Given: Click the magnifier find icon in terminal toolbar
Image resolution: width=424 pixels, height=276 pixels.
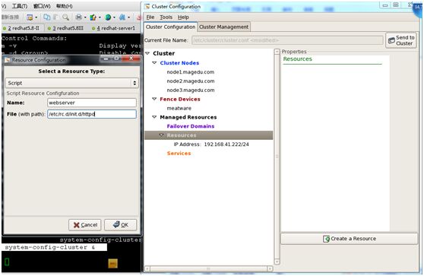Looking at the screenshot, I should click(65, 17).
